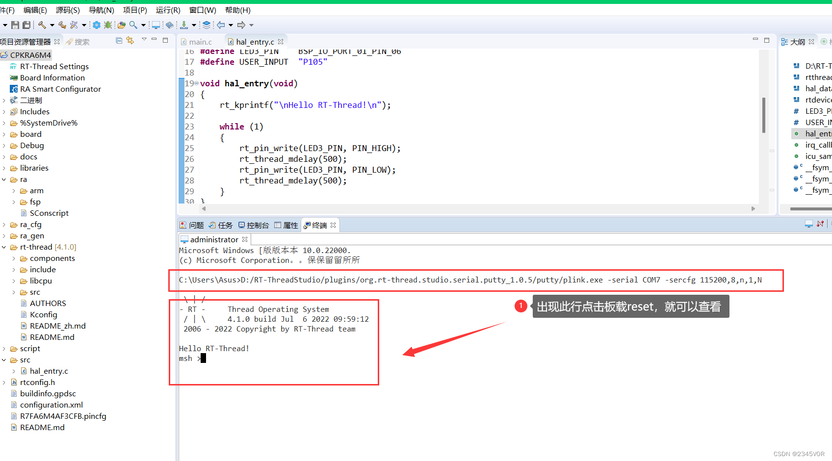The height and width of the screenshot is (461, 832).
Task: Open the 运行(R) menu
Action: 168,10
